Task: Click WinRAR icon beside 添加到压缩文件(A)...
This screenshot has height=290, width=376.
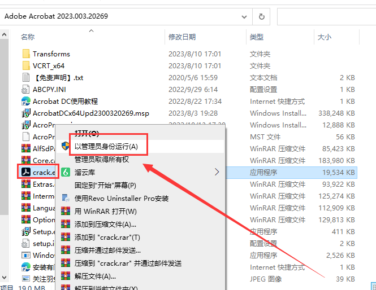Action: [66, 224]
